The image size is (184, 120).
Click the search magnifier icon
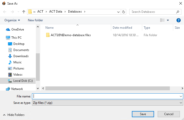coord(178,12)
